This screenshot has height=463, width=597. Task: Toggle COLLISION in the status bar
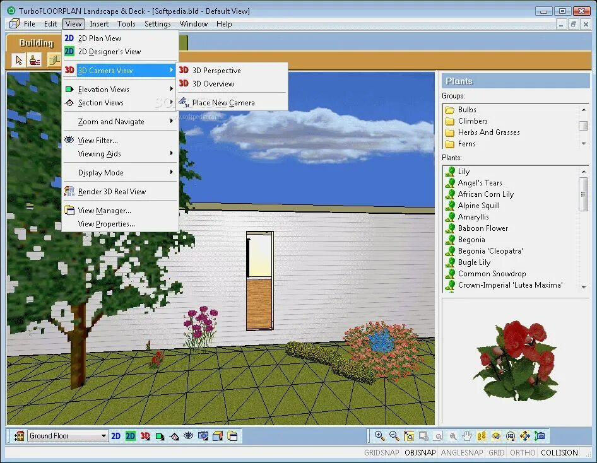point(559,453)
